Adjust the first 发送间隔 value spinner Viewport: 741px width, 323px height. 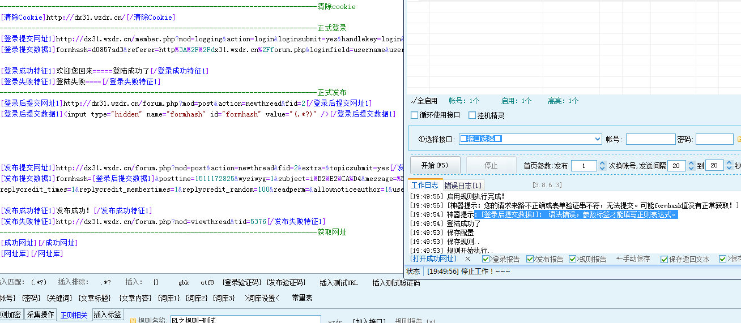pyautogui.click(x=691, y=166)
